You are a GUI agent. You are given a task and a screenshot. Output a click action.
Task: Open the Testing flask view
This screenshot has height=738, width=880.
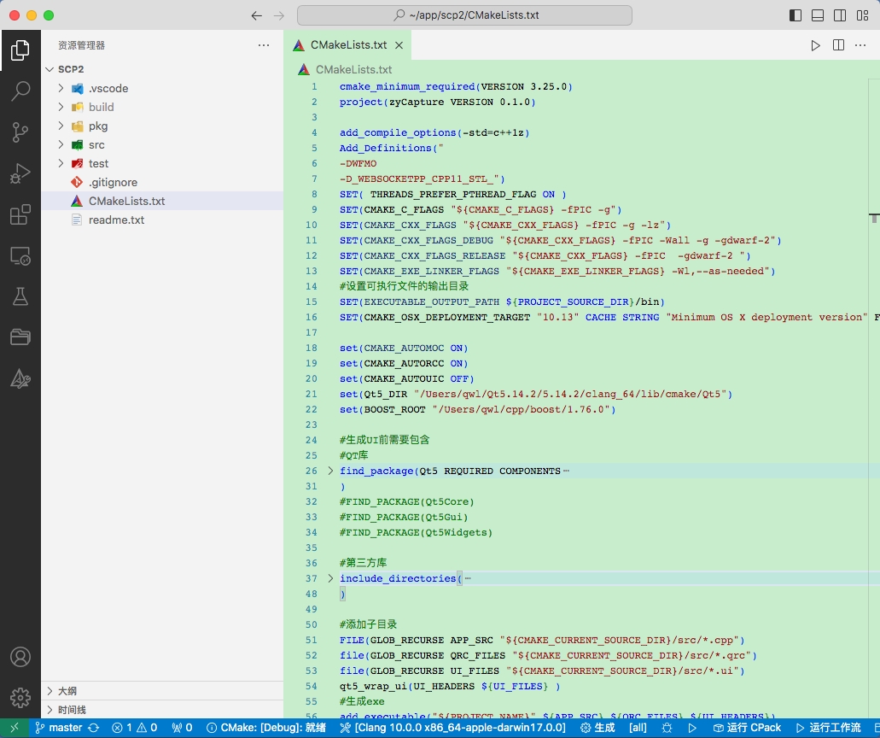20,296
